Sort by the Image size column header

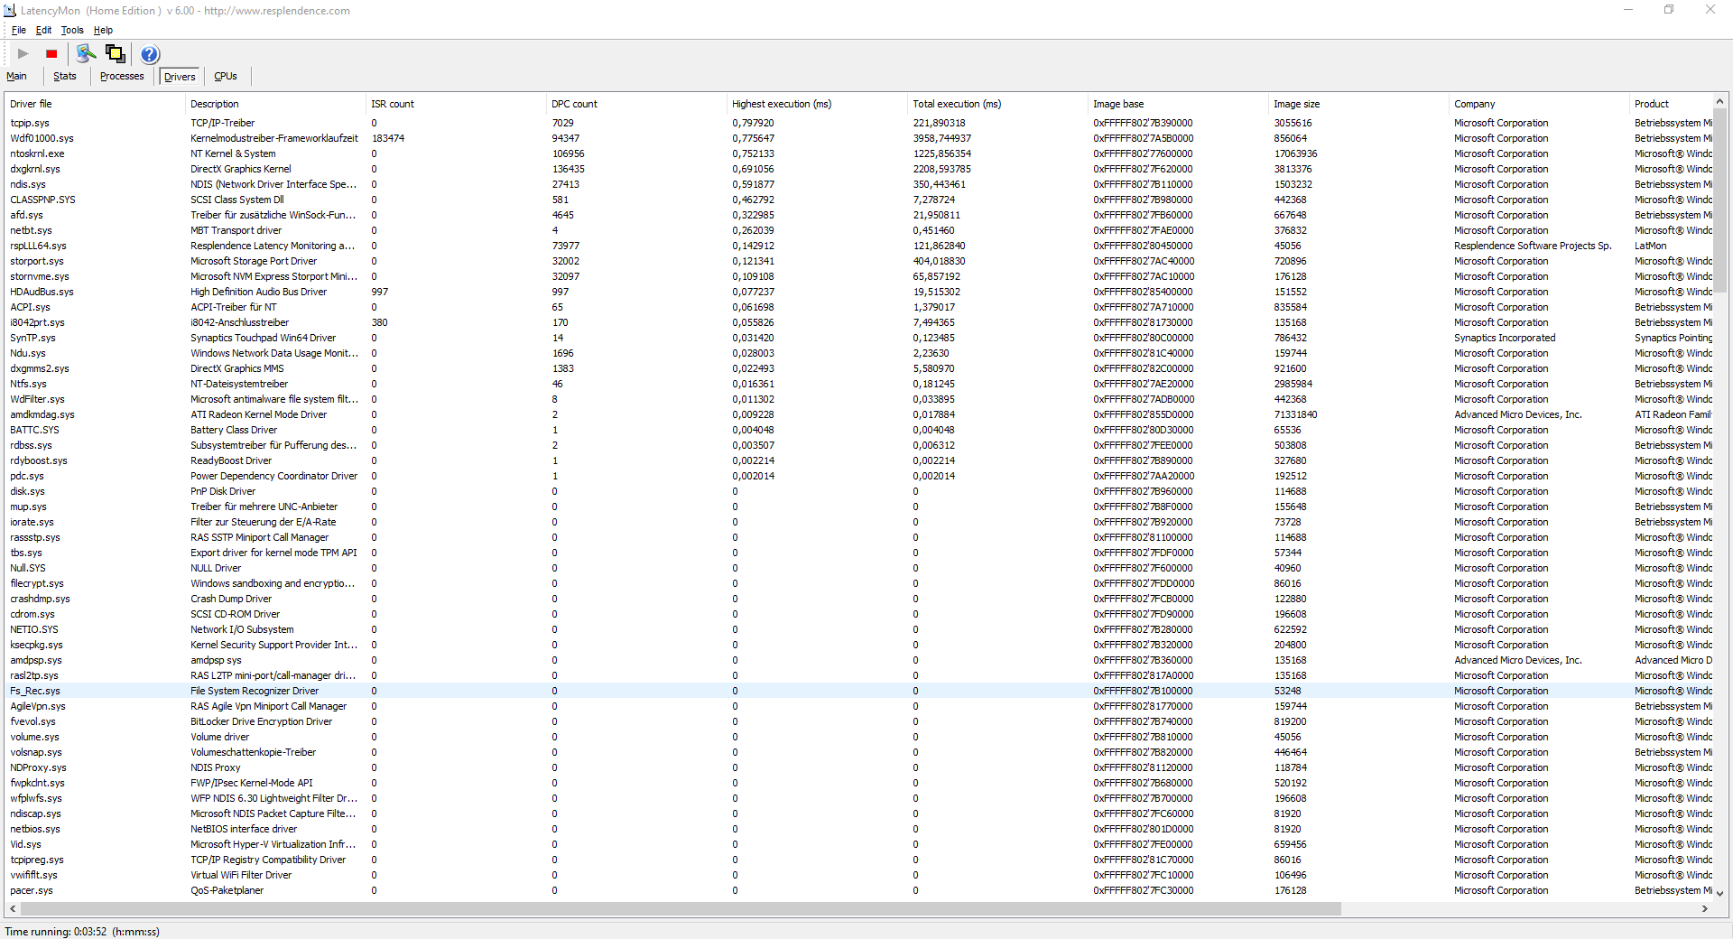(x=1358, y=104)
